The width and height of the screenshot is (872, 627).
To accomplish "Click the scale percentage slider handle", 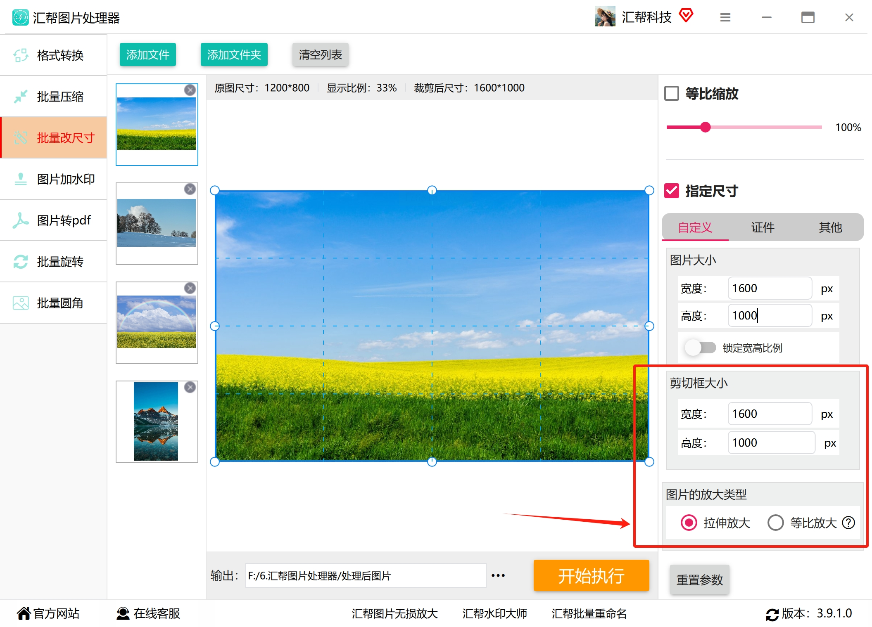I will [706, 127].
